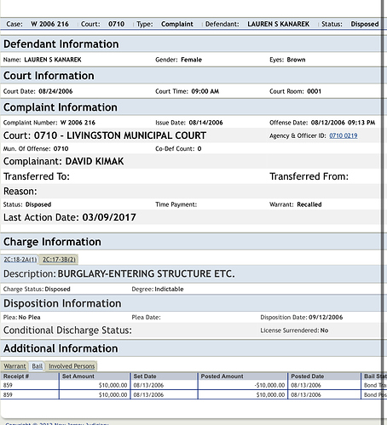Viewport: 387px width, 425px height.
Task: Click the Defendant Information section heading
Action: tap(61, 44)
